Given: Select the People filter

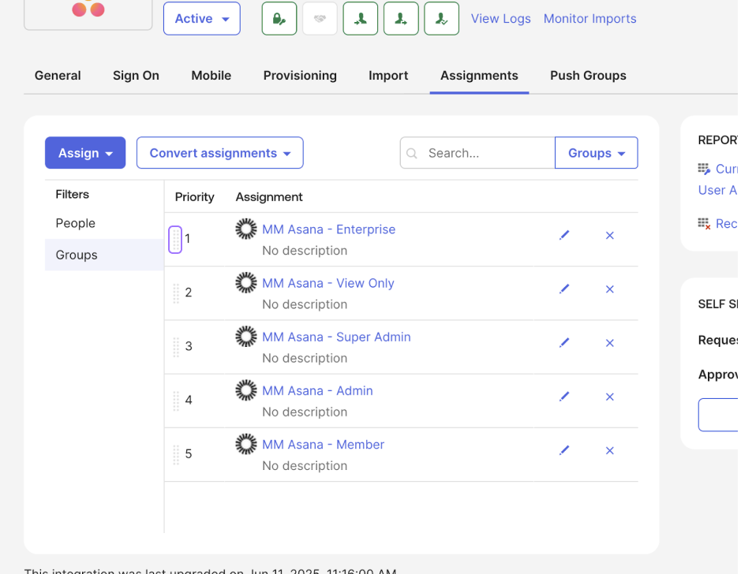Looking at the screenshot, I should pyautogui.click(x=76, y=223).
